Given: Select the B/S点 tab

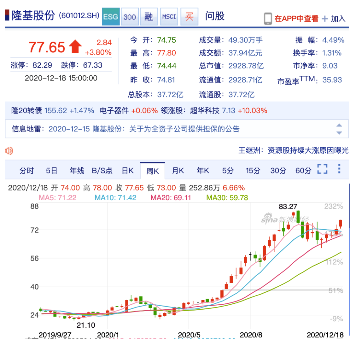Looking at the screenshot, I should 102,170.
